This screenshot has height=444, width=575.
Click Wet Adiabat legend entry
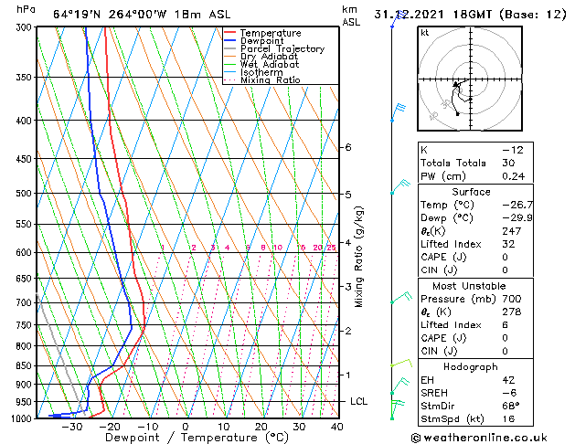[261, 64]
